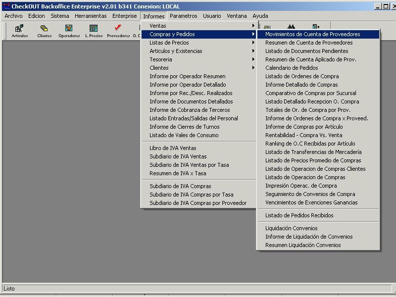Select Informe de Cierres de Turnos
Screen dimensions: 396x297
(199, 127)
